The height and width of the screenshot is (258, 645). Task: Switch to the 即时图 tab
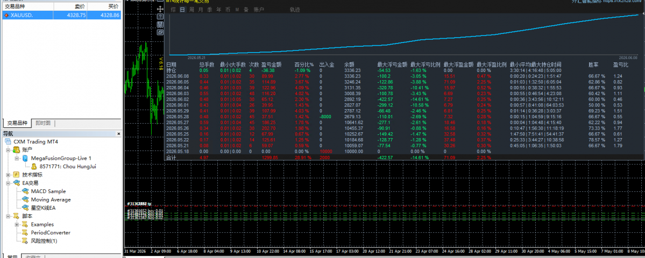coord(43,123)
